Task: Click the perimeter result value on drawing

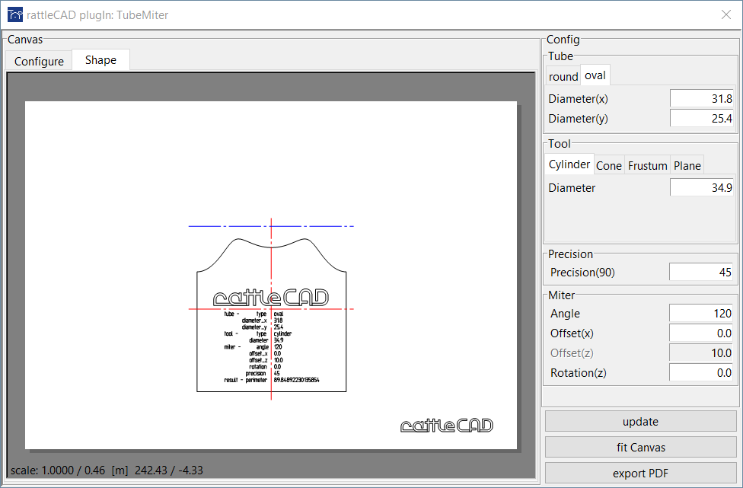Action: 296,380
